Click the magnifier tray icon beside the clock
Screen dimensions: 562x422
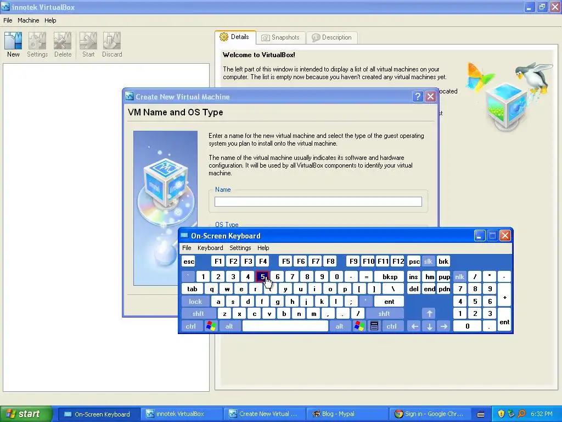coord(522,414)
